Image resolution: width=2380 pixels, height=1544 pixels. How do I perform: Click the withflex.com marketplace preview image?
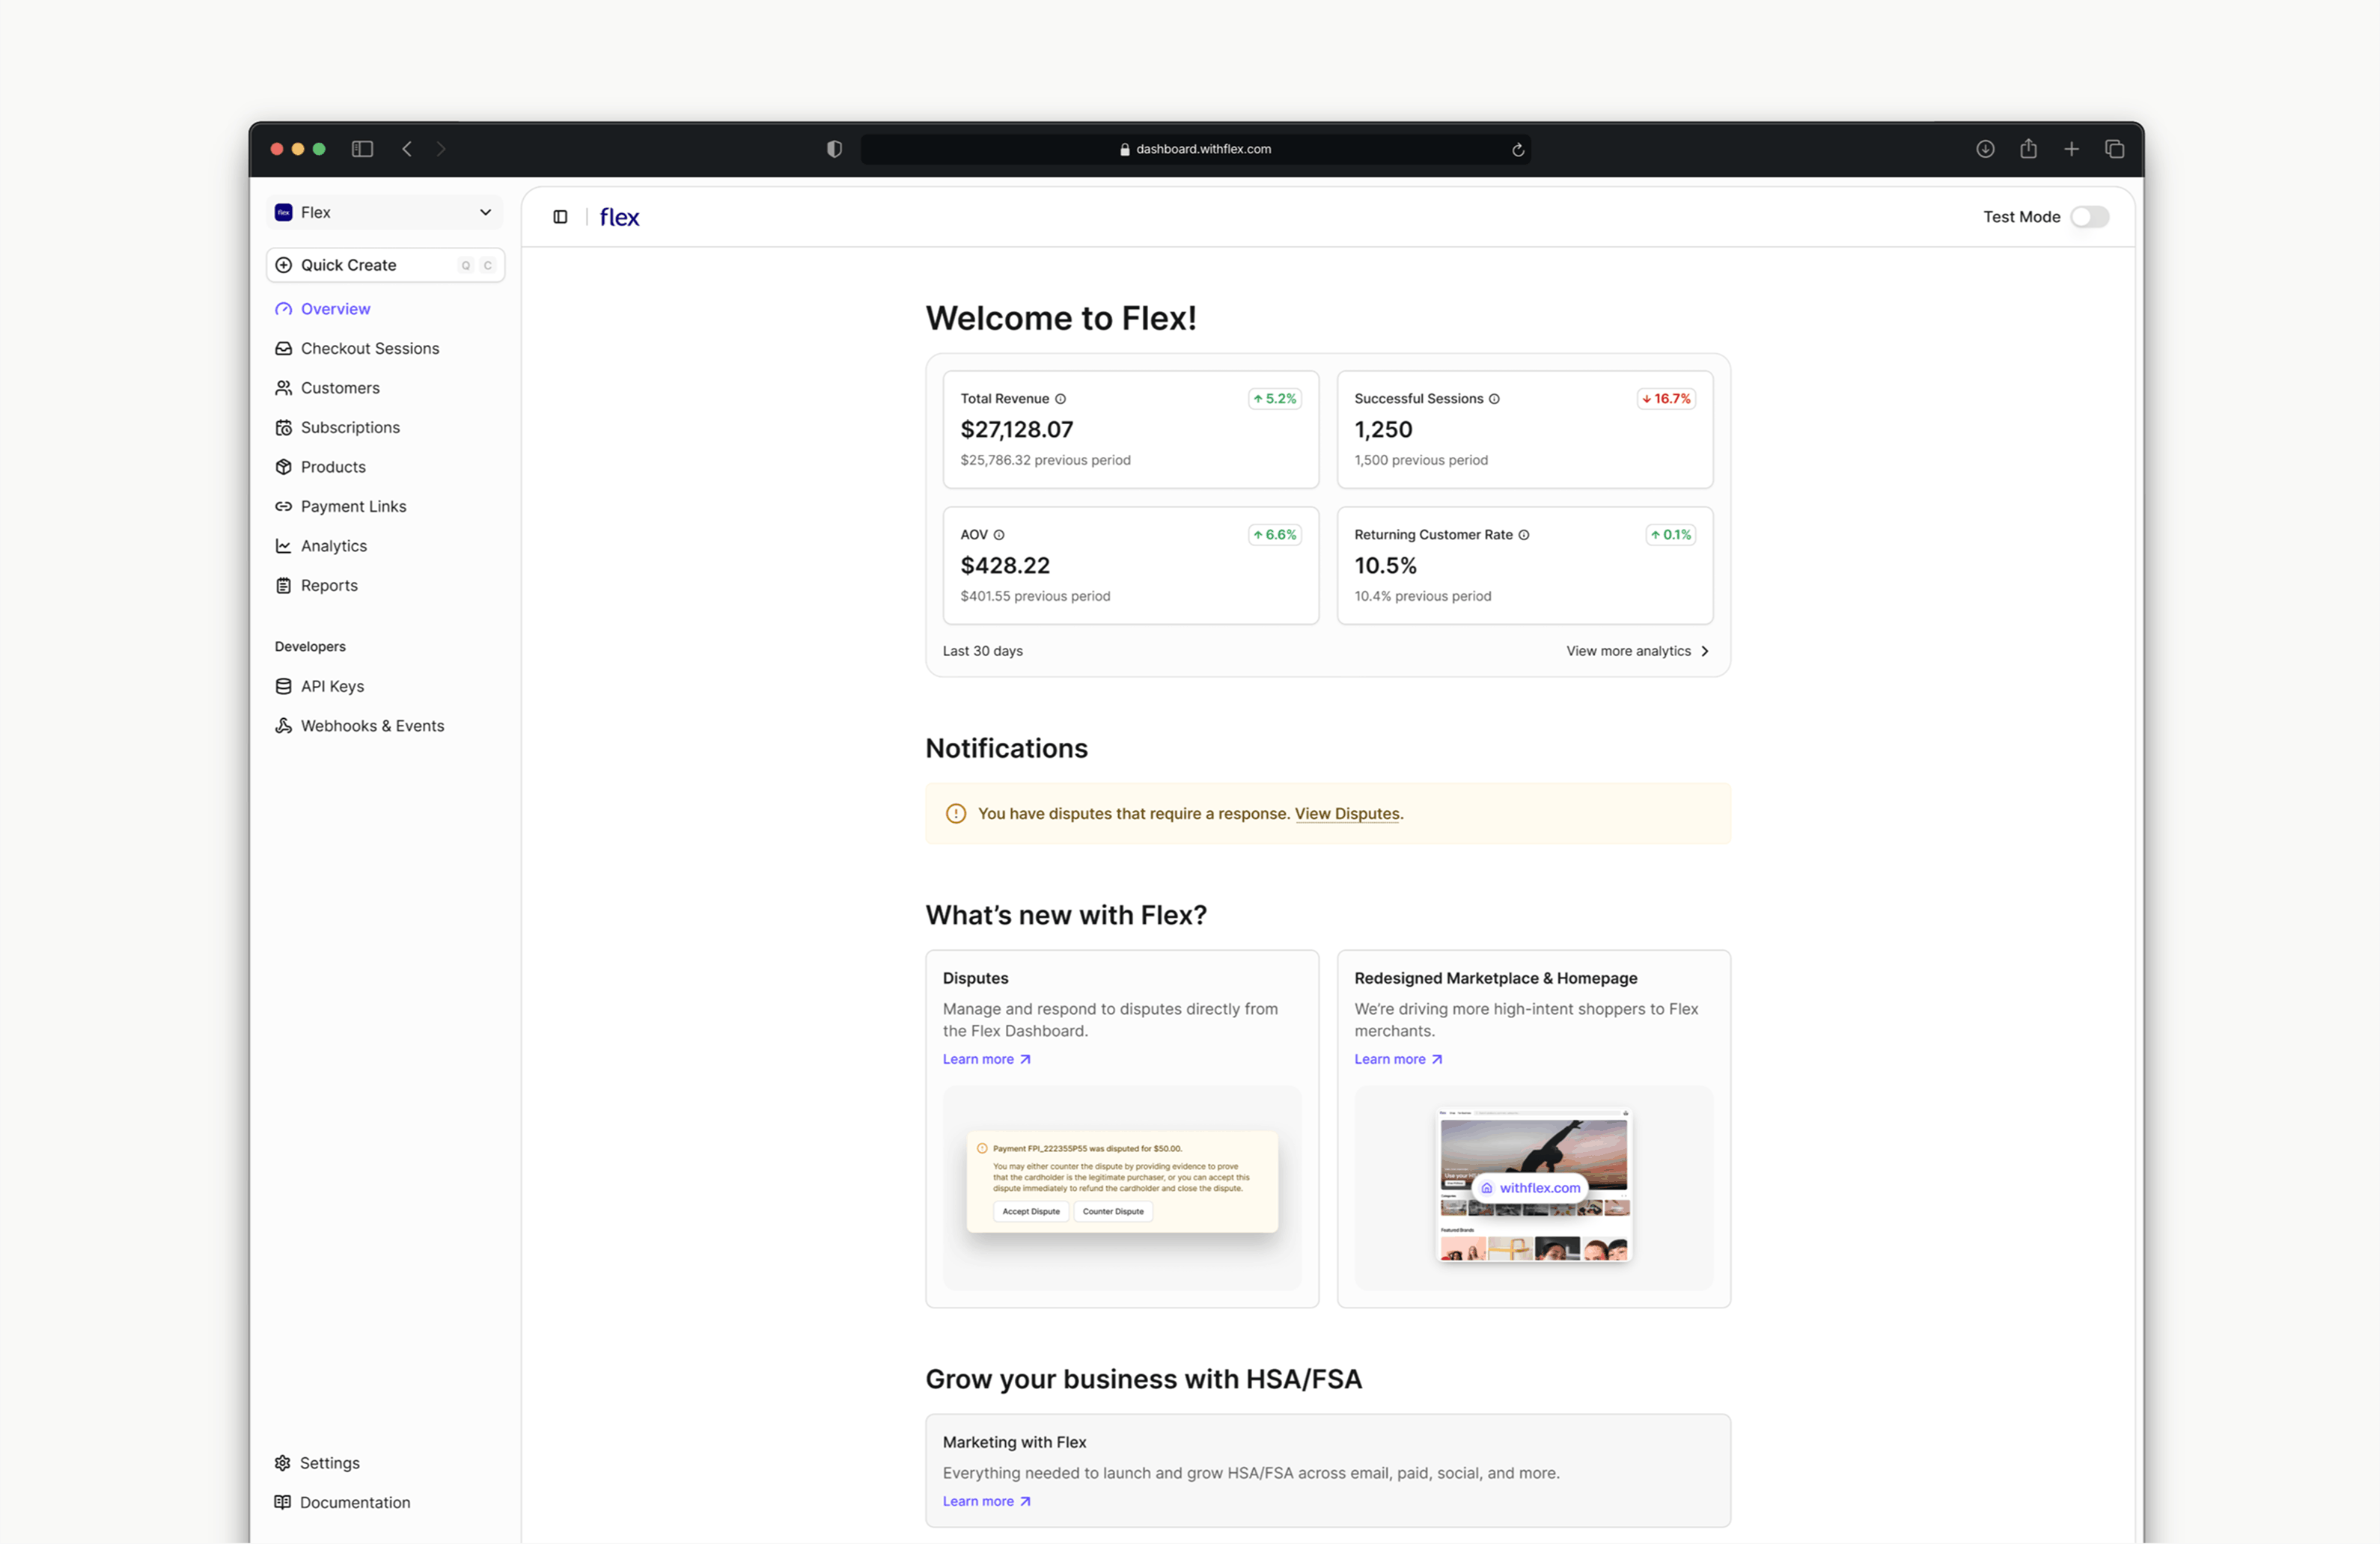(x=1534, y=1188)
